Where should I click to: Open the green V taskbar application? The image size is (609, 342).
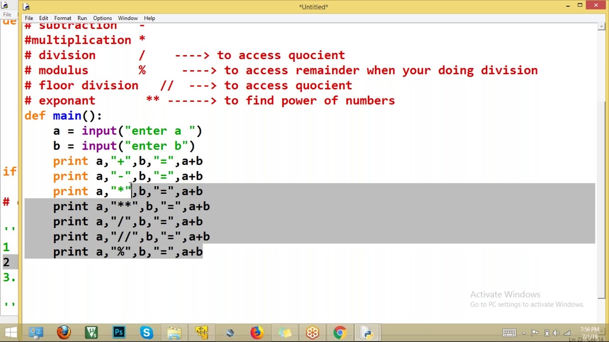tap(91, 332)
